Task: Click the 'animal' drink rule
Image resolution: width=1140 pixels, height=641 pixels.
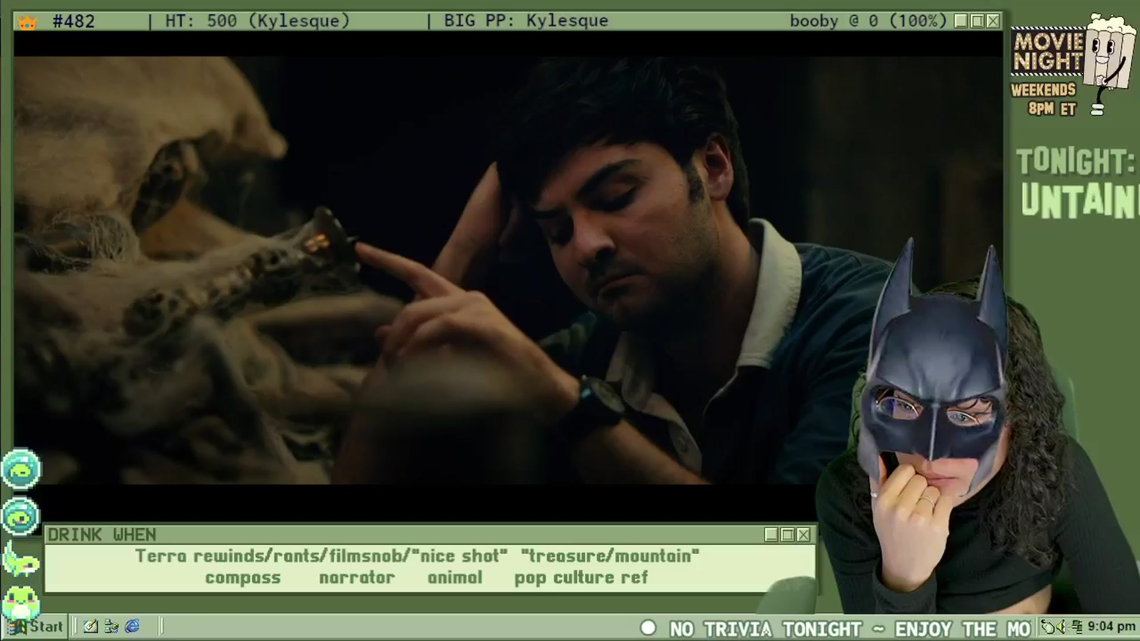Action: click(x=455, y=577)
